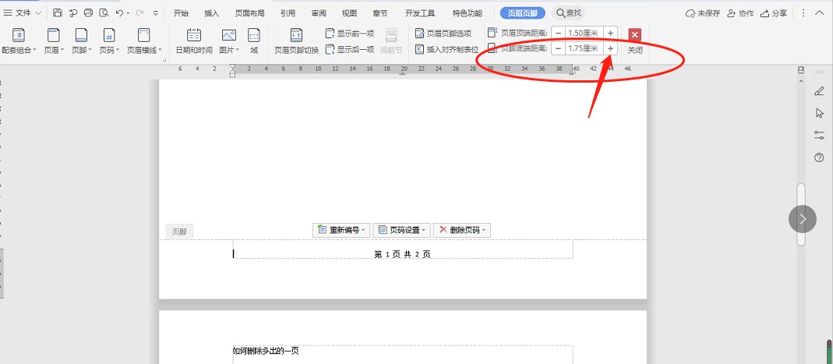
Task: Insert 日期和时间 date and time
Action: (194, 42)
